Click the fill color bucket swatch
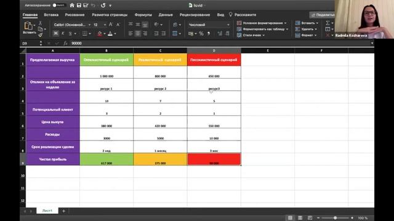This screenshot has width=394, height=221. pos(100,33)
